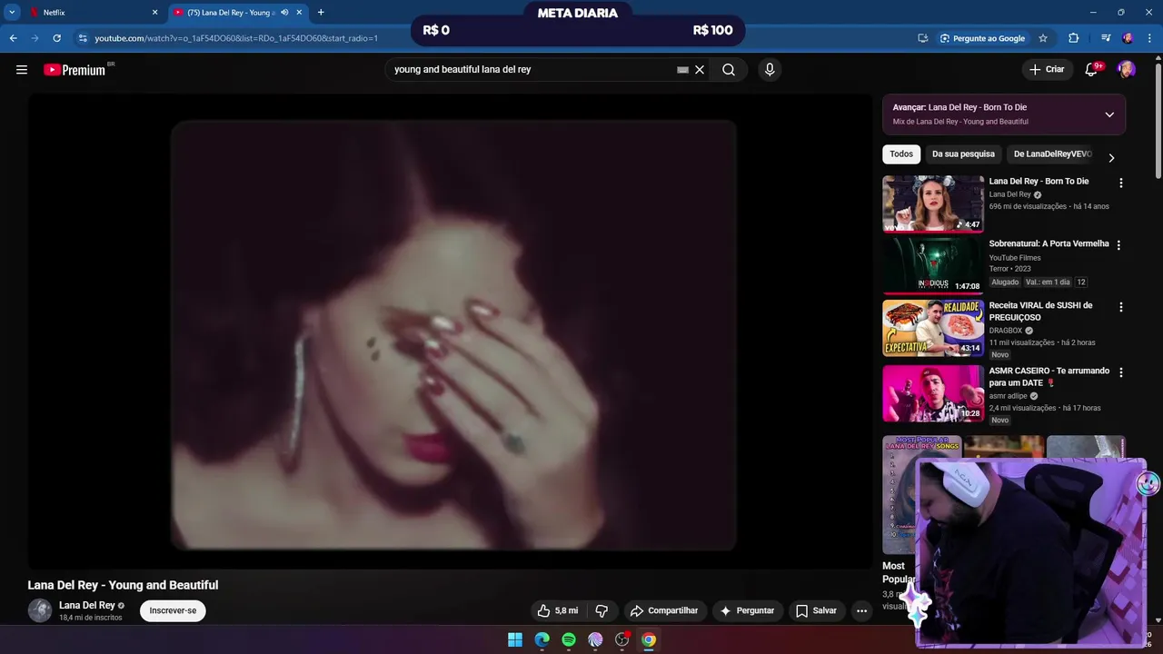The height and width of the screenshot is (654, 1163).
Task: Open ASMR CASEIRO video thumbnail
Action: coord(933,393)
